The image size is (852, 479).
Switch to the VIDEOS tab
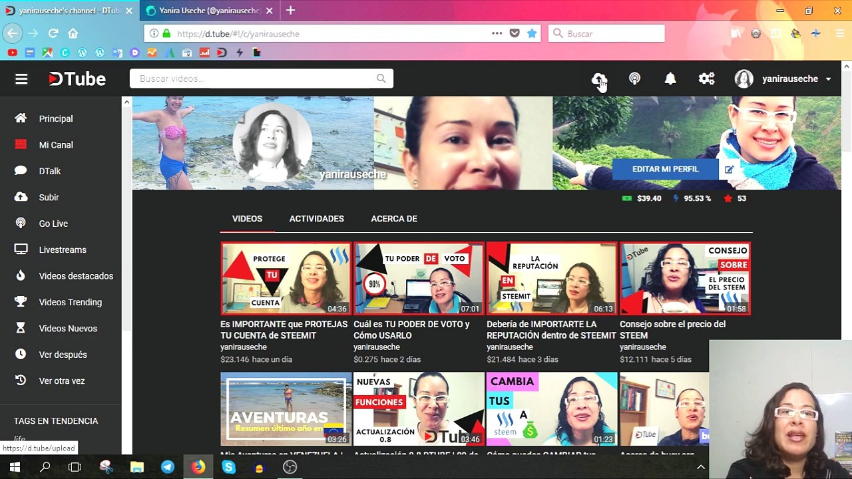click(247, 219)
